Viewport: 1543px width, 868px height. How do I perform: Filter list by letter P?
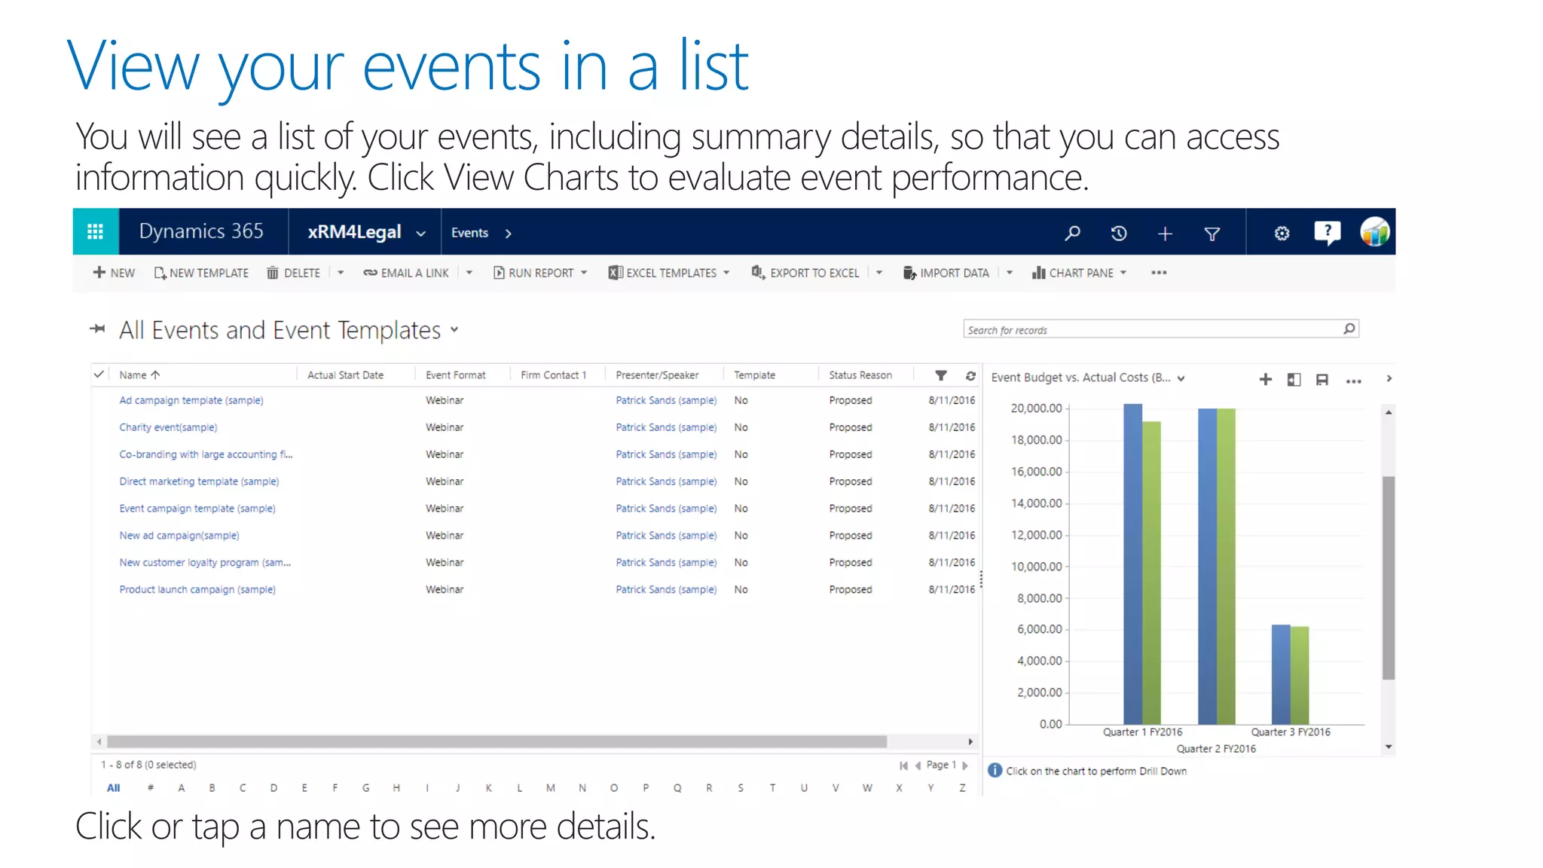pos(646,788)
